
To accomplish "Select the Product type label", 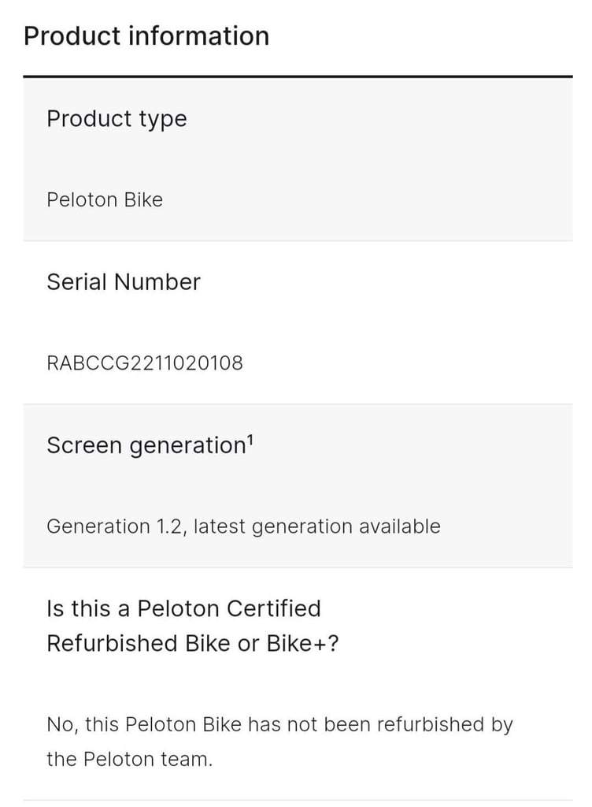I will point(117,119).
